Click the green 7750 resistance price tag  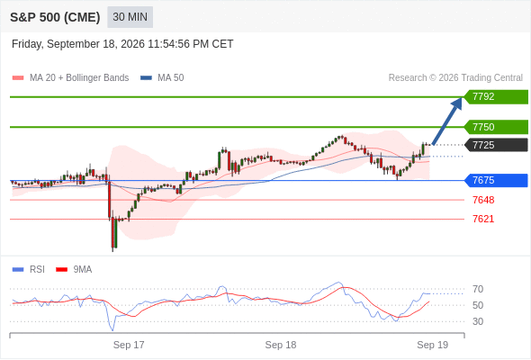tap(496, 127)
